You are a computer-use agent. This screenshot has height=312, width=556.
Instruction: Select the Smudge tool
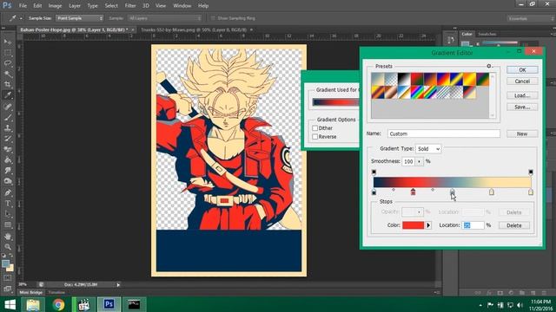click(x=8, y=171)
